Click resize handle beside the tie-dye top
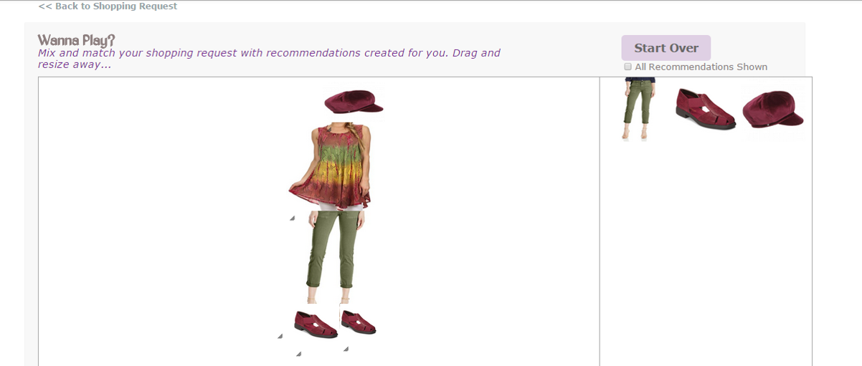 click(x=292, y=218)
